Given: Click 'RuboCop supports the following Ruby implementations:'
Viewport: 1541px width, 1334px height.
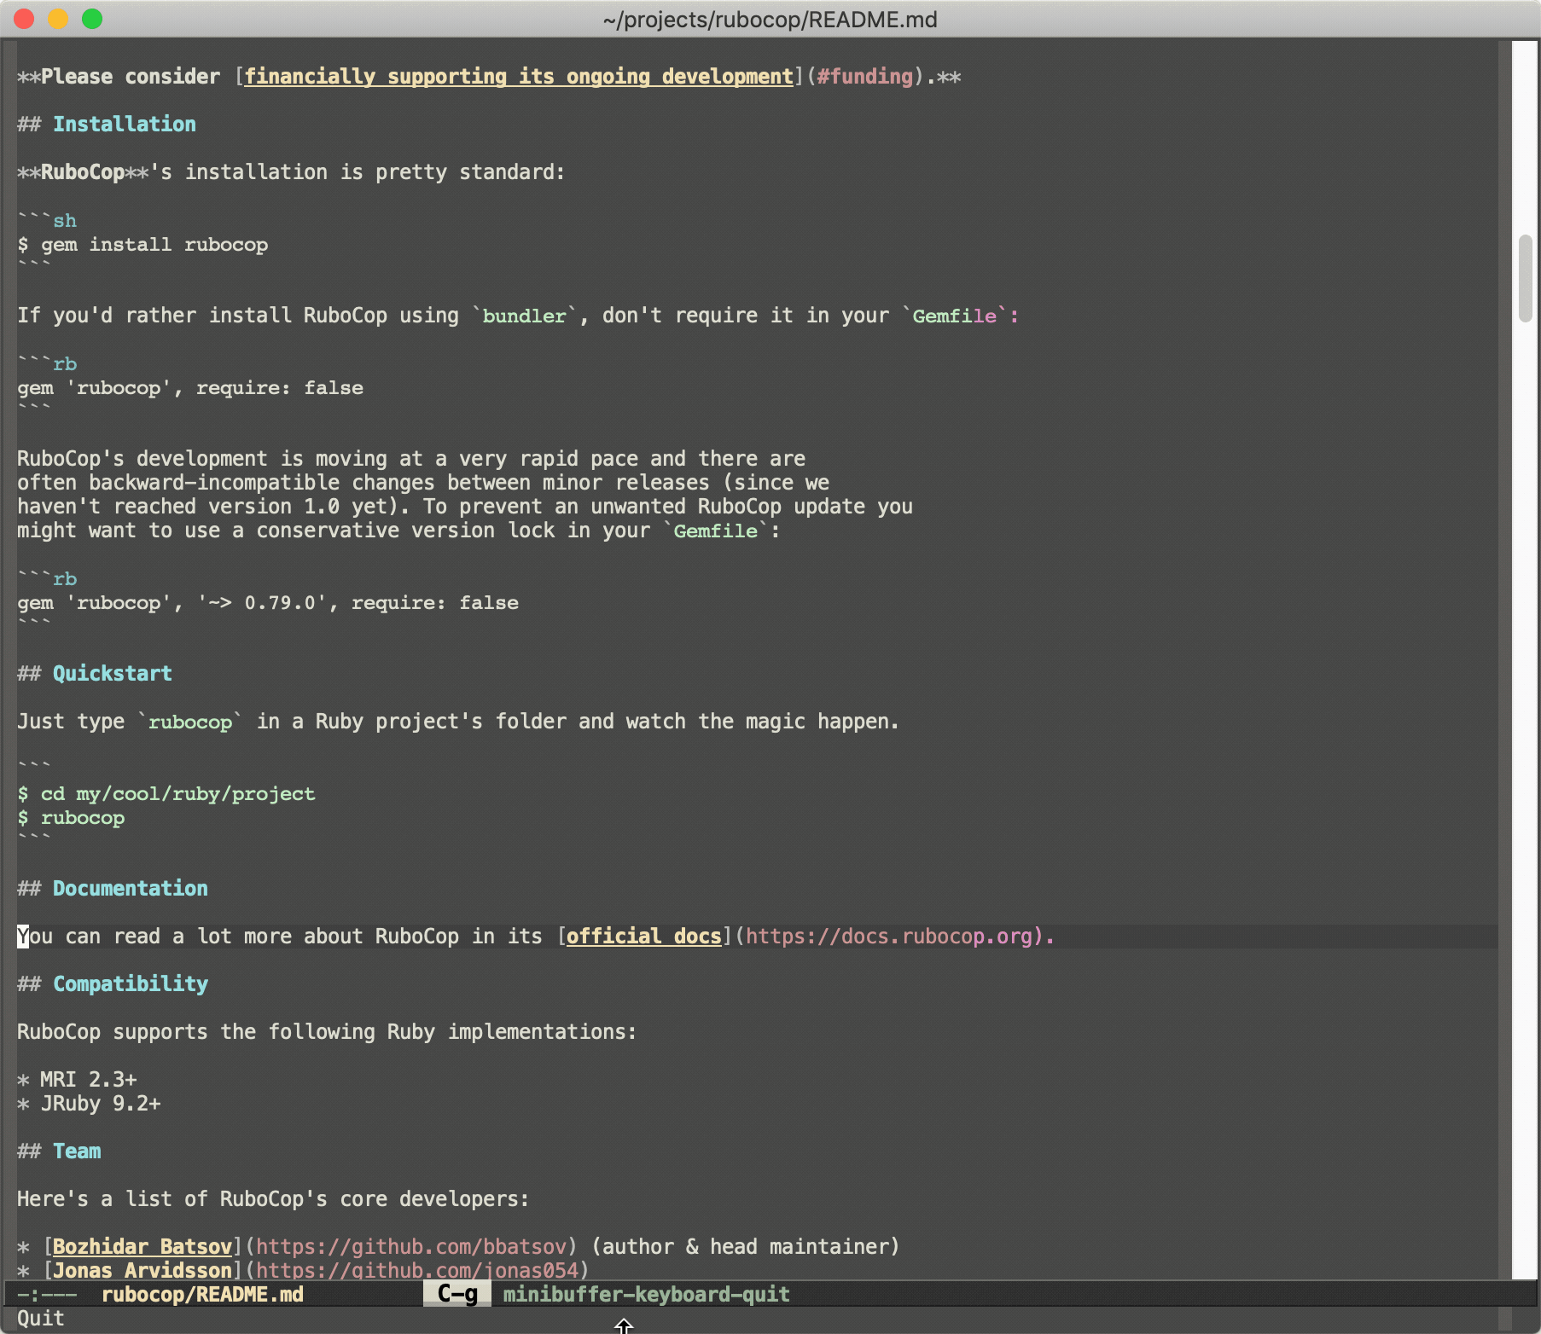Looking at the screenshot, I should point(327,1032).
